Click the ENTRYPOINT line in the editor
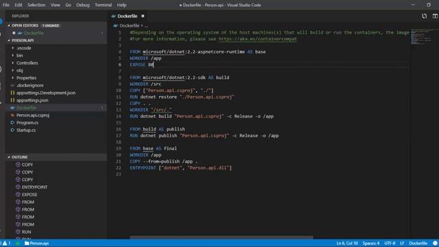 (180, 167)
